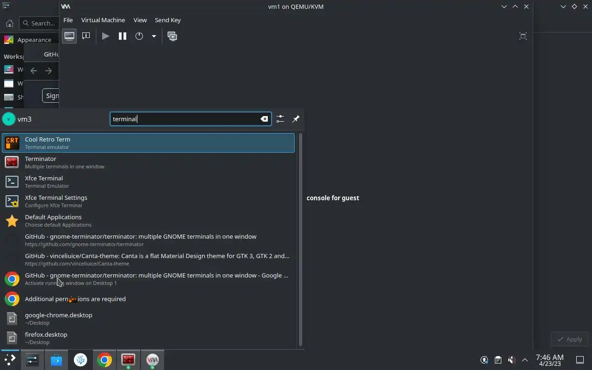Expand the shutdown options dropdown arrow
This screenshot has height=370, width=592.
[154, 36]
